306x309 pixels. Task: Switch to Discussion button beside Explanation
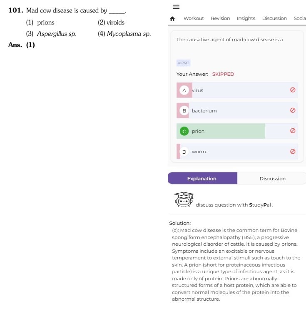pyautogui.click(x=272, y=178)
